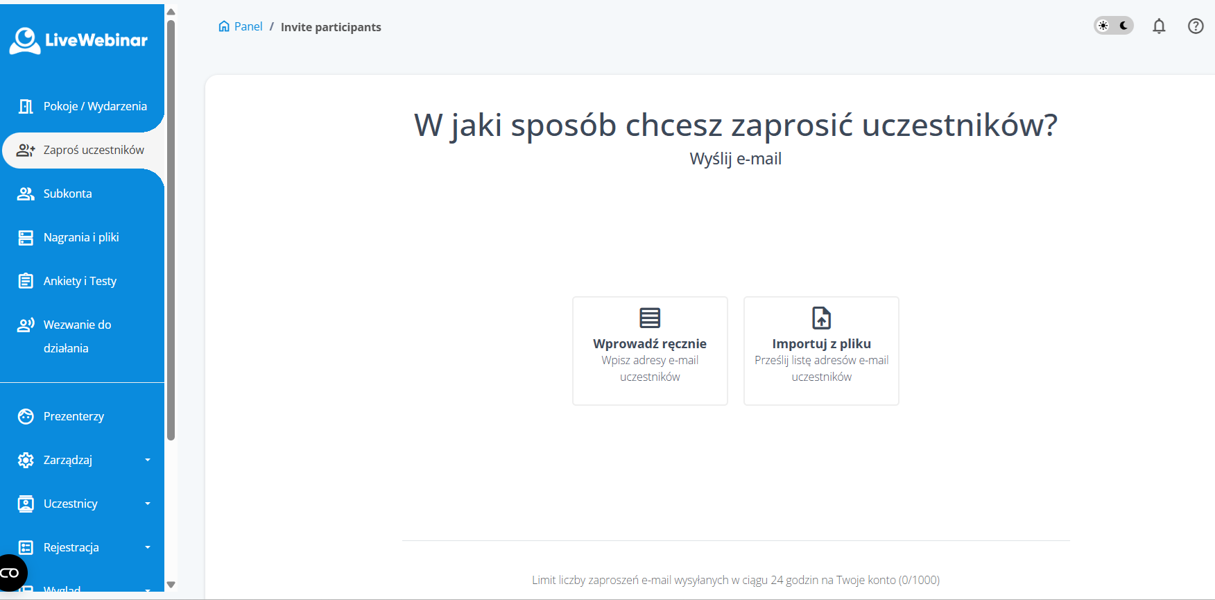The height and width of the screenshot is (600, 1215).
Task: Click the Wprowadź ręcznie list icon
Action: (x=650, y=318)
